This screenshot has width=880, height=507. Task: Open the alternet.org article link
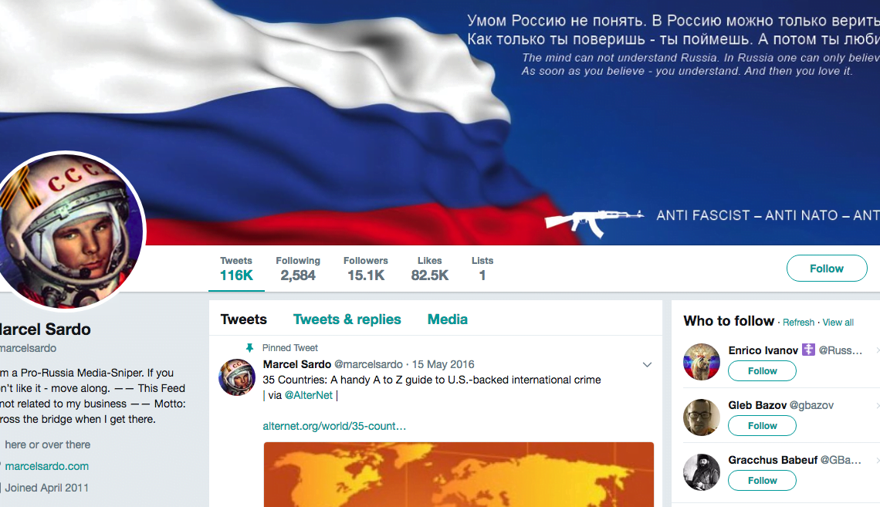click(334, 426)
